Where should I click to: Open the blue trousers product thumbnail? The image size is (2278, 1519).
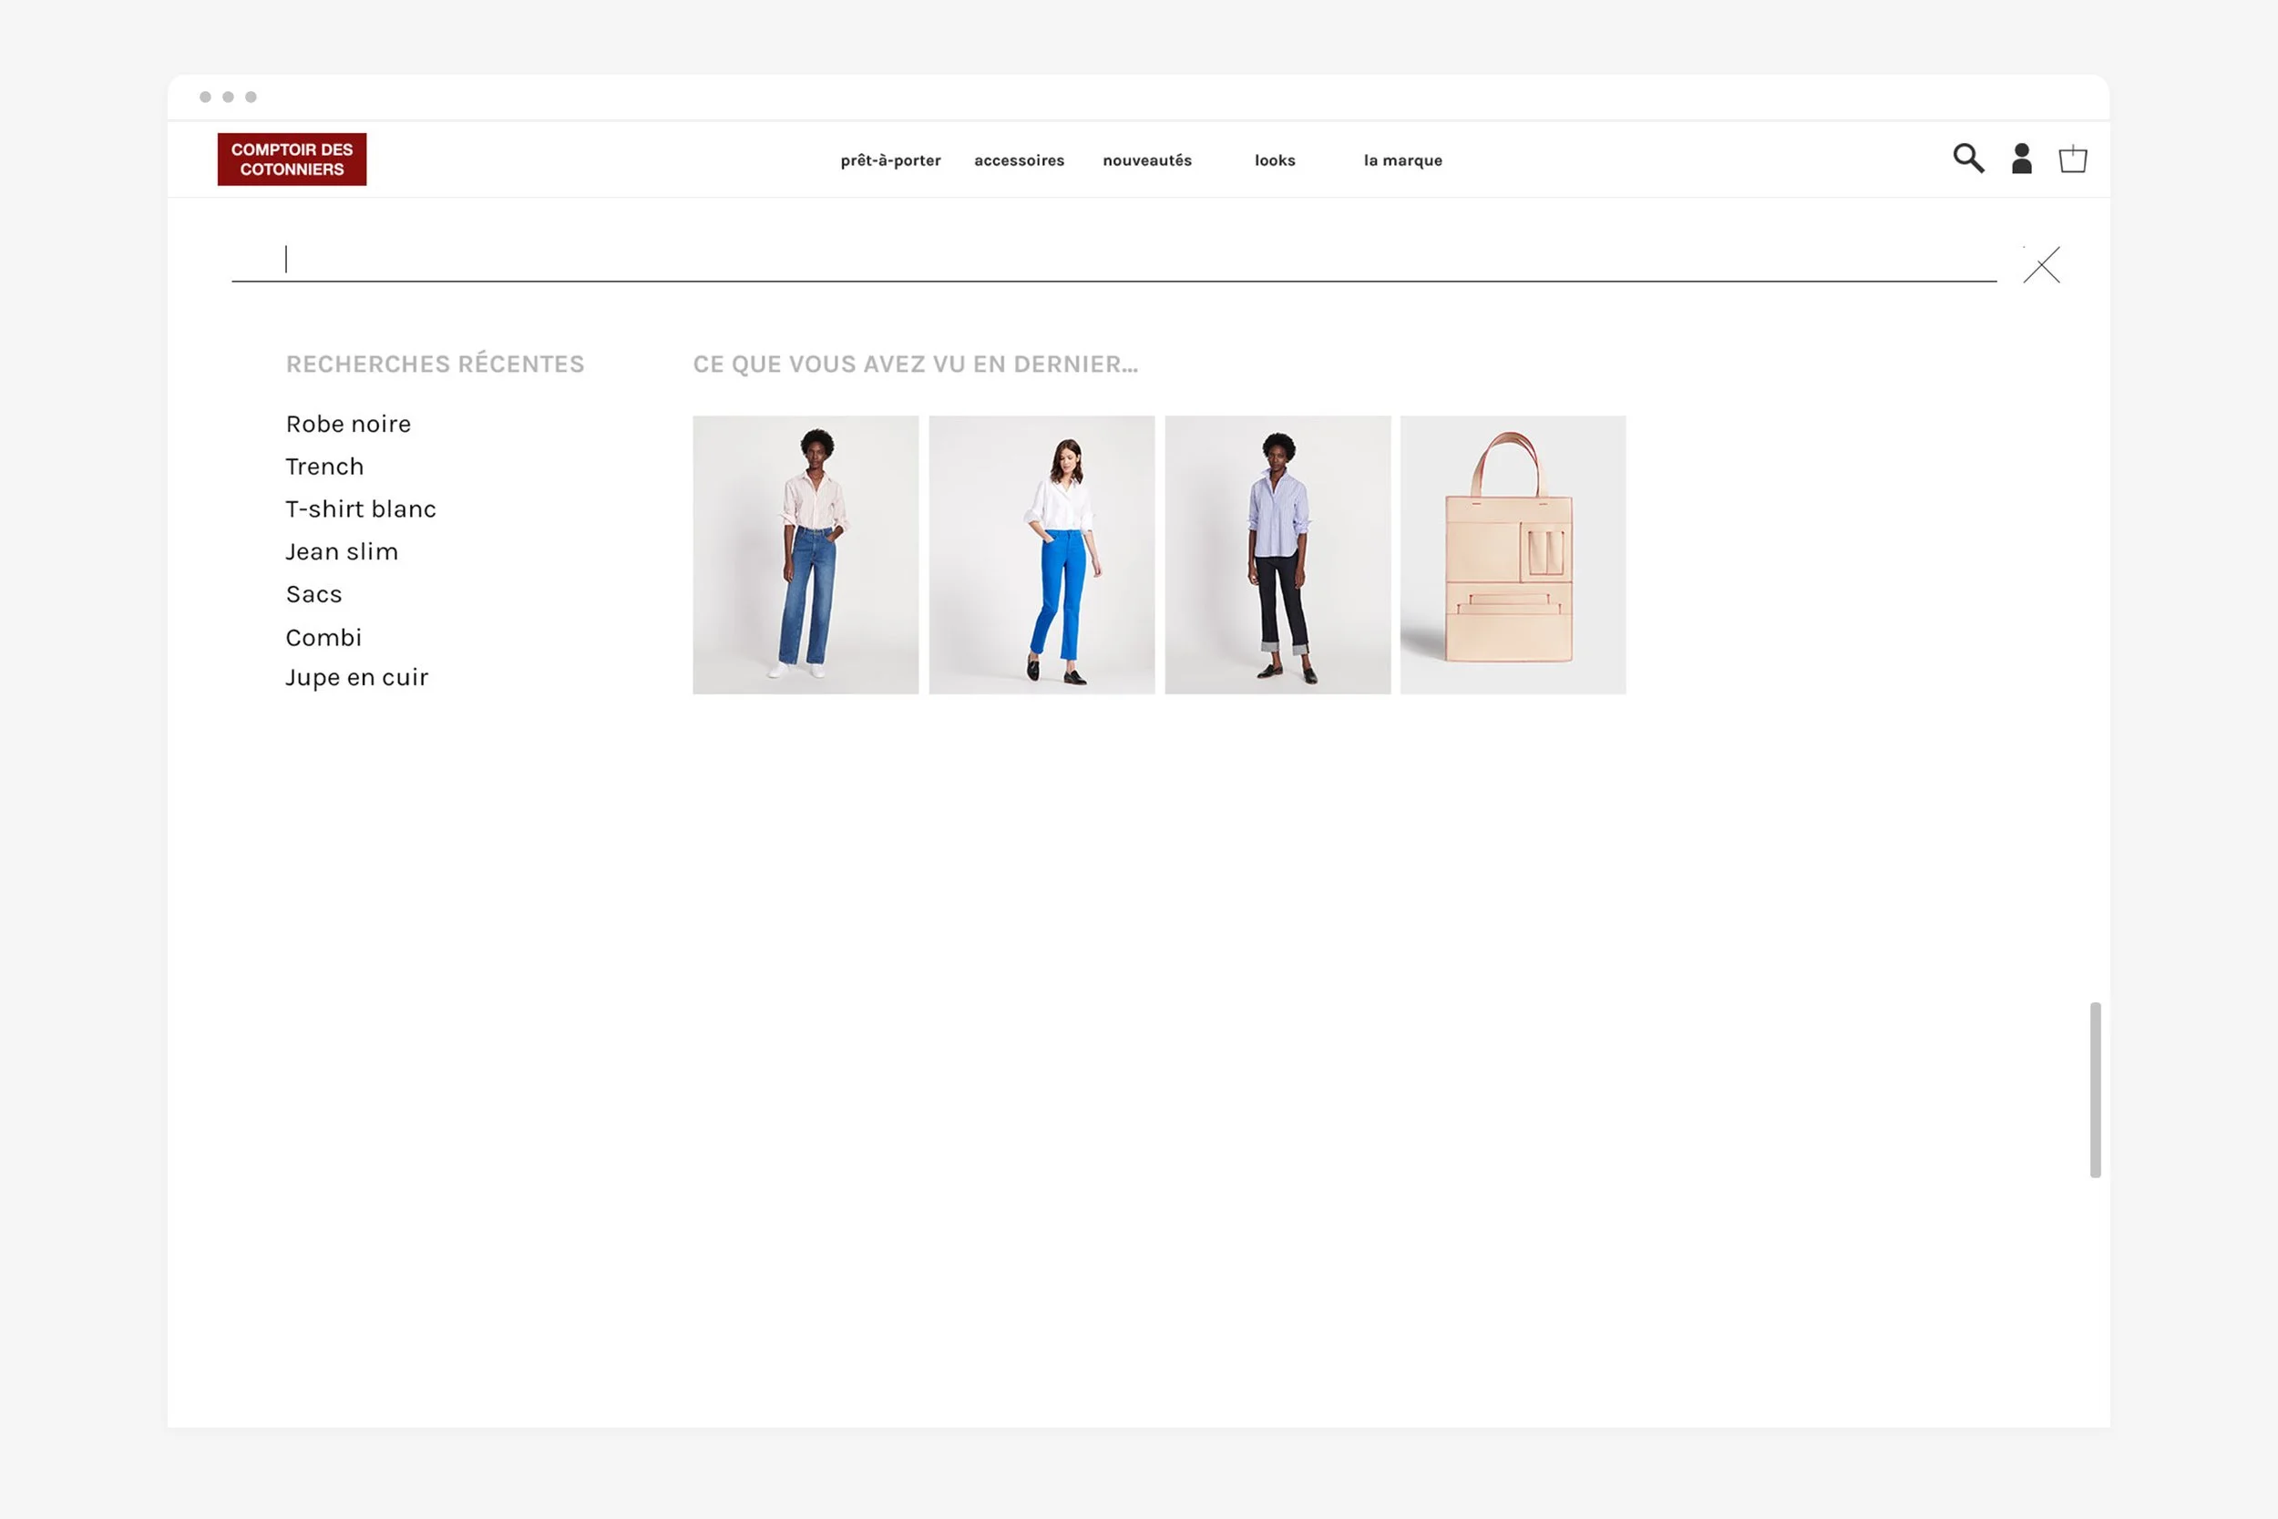(1042, 554)
